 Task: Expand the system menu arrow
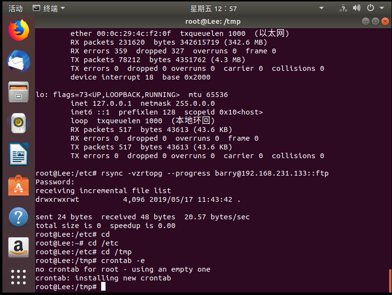(x=381, y=8)
